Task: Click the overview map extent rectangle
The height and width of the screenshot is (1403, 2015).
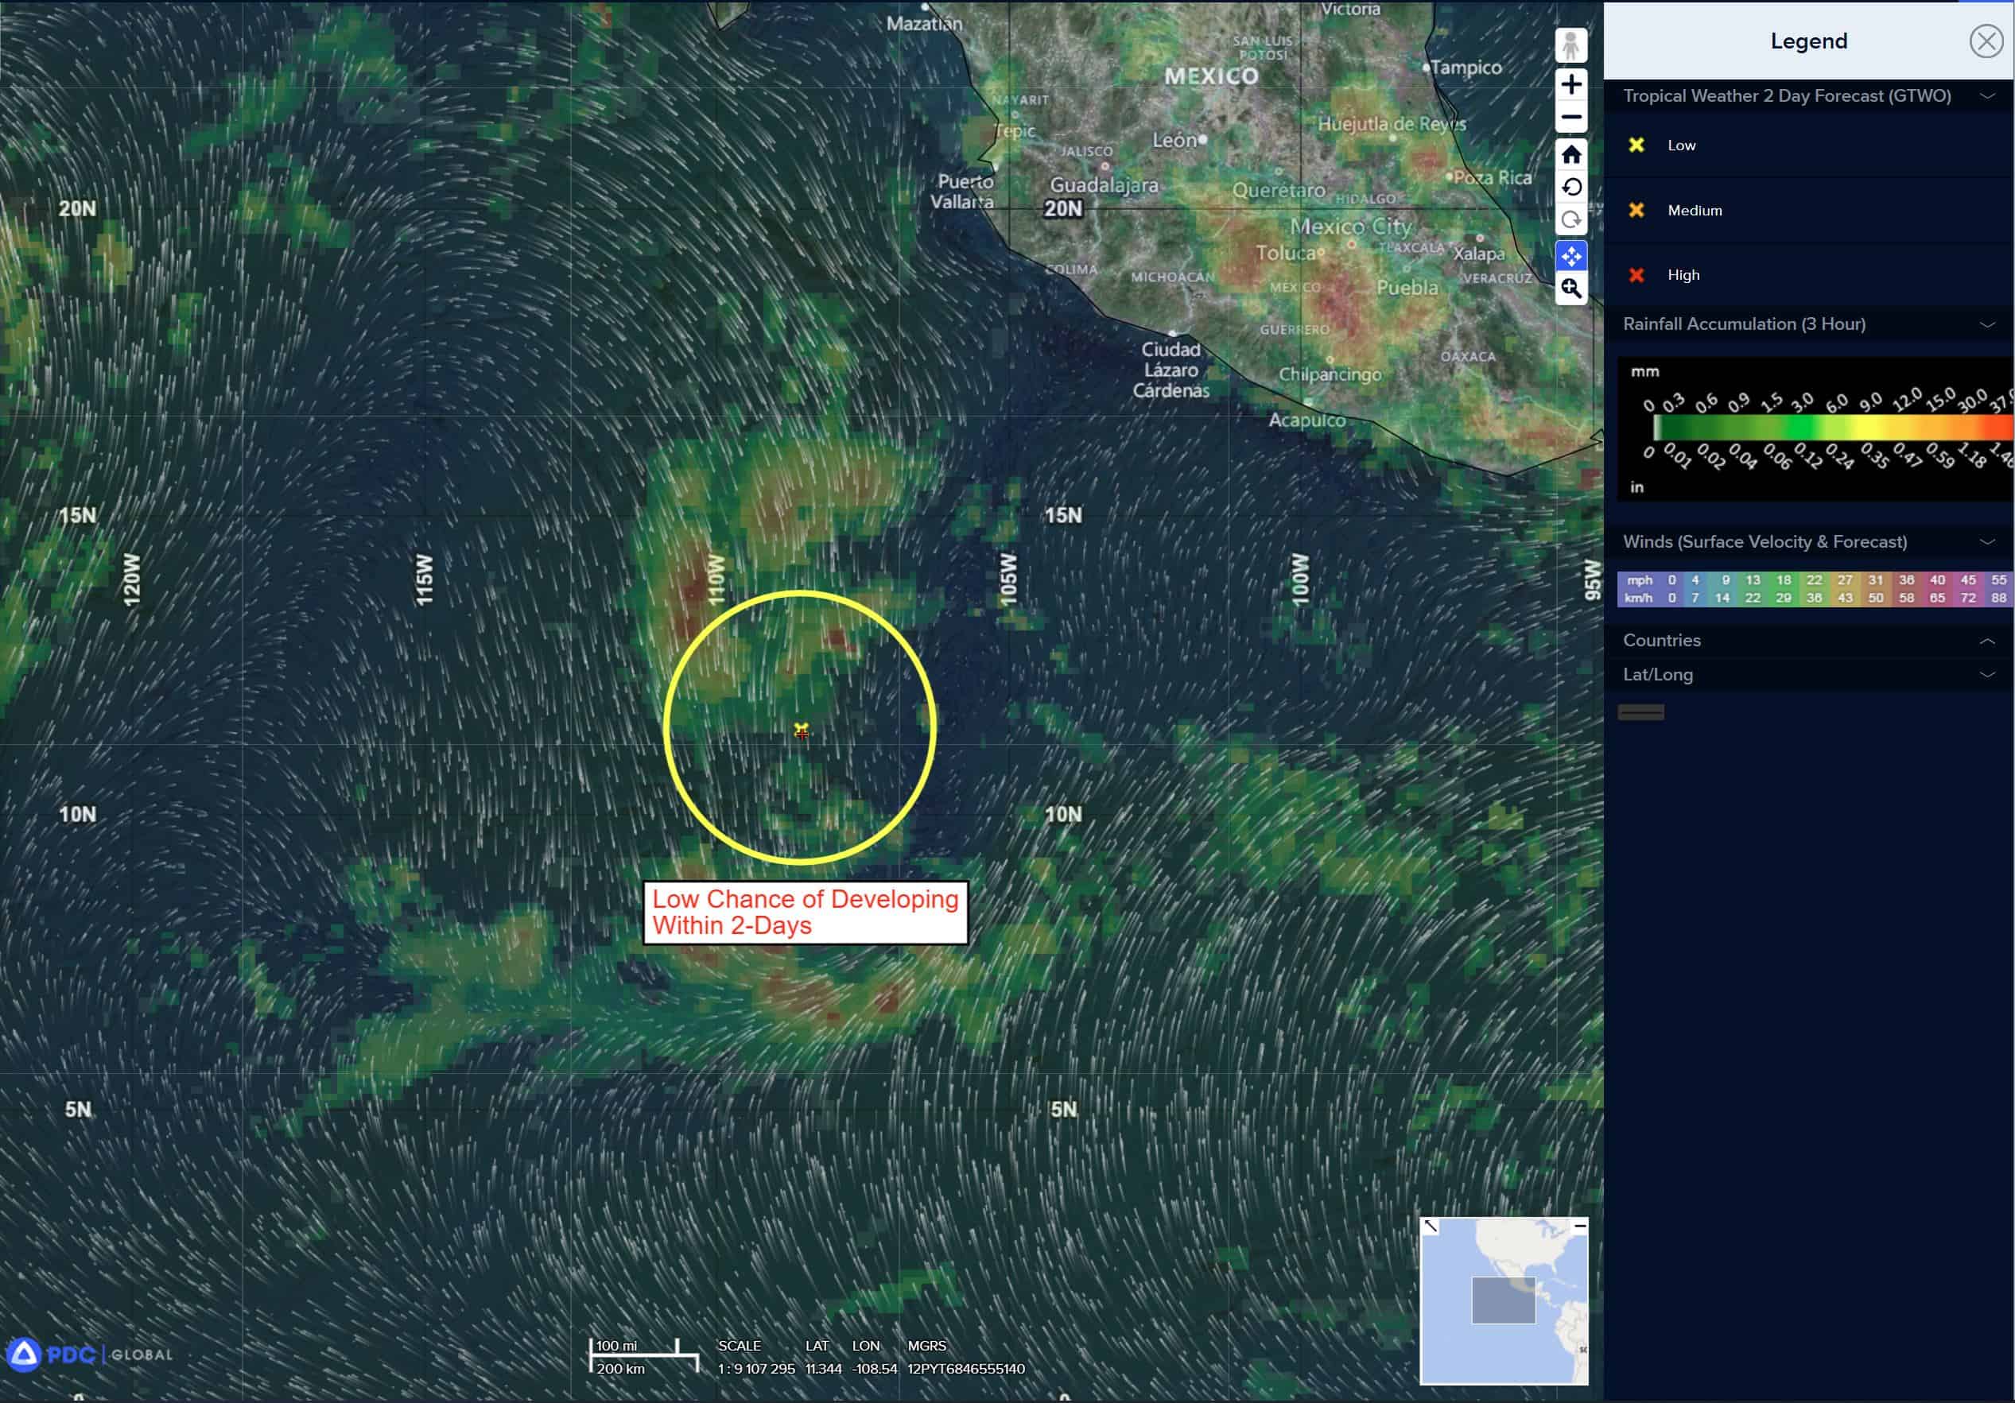Action: pos(1504,1300)
